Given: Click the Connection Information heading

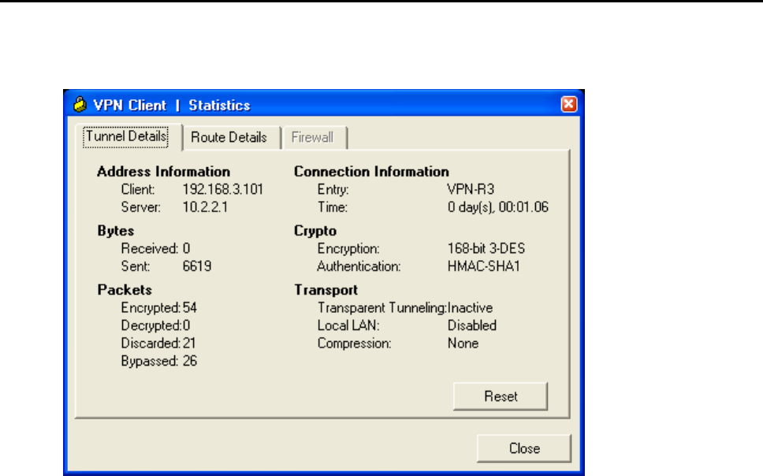Looking at the screenshot, I should [371, 172].
